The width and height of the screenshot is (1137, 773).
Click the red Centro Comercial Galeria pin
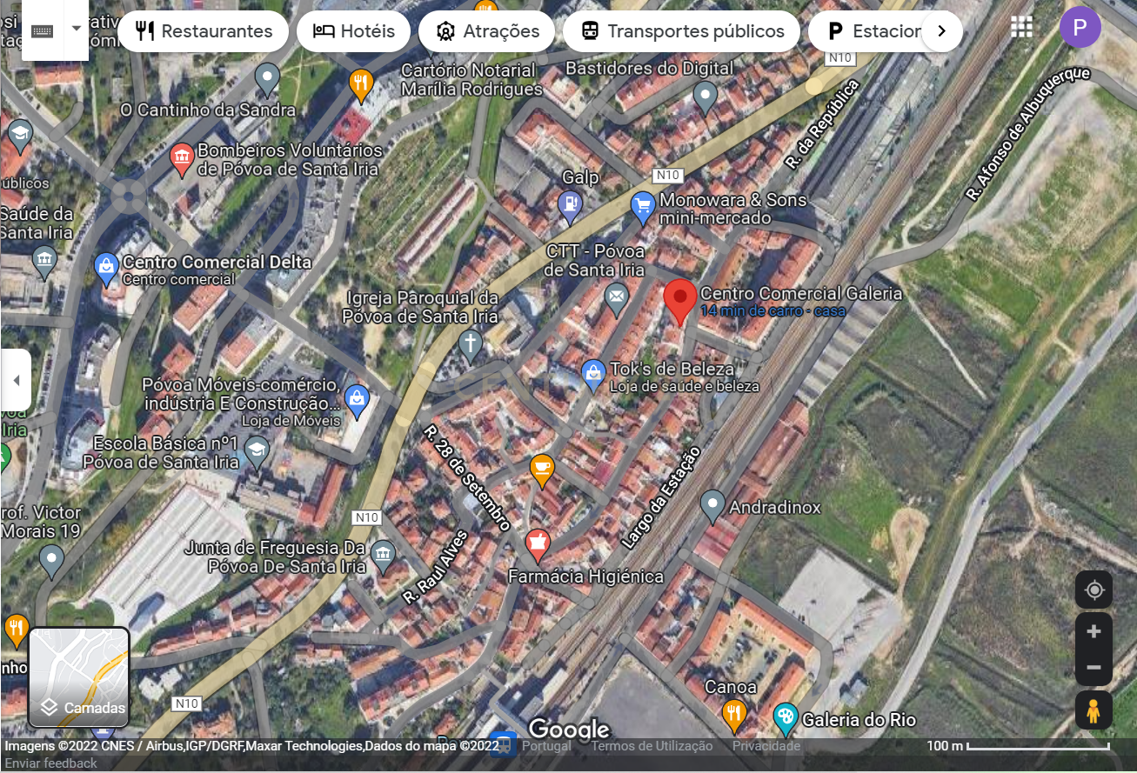click(680, 301)
